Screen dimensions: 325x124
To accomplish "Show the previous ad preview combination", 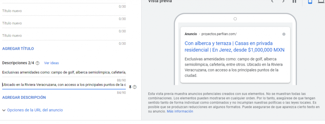I will tap(272, 1).
